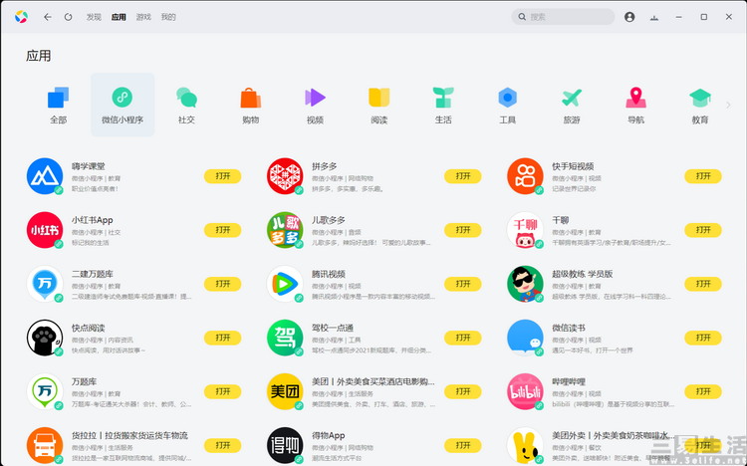Click the 快点阅读 paw icon
The height and width of the screenshot is (466, 747).
(45, 338)
